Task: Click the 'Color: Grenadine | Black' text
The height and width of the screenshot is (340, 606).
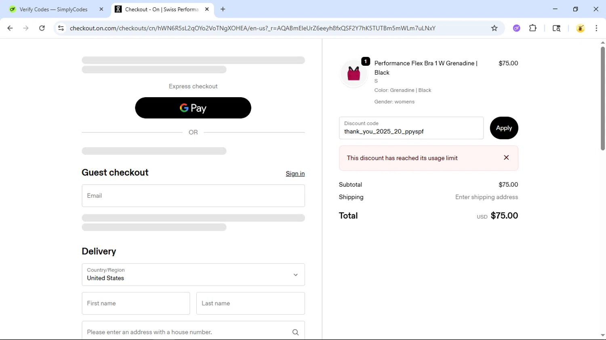Action: click(403, 90)
